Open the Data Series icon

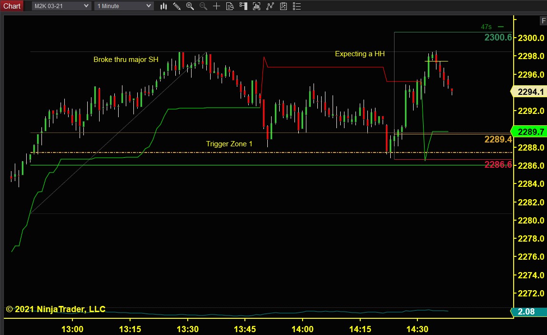point(256,6)
